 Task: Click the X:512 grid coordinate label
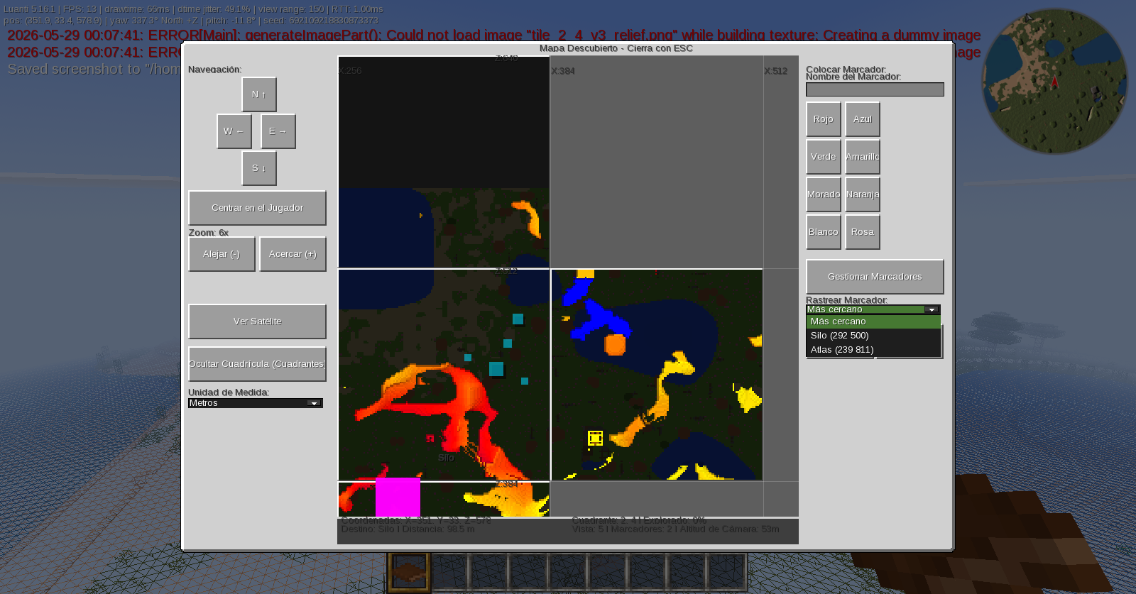(x=775, y=71)
